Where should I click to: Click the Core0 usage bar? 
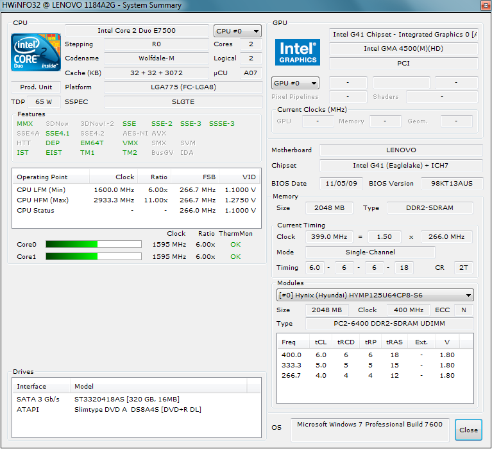94,244
